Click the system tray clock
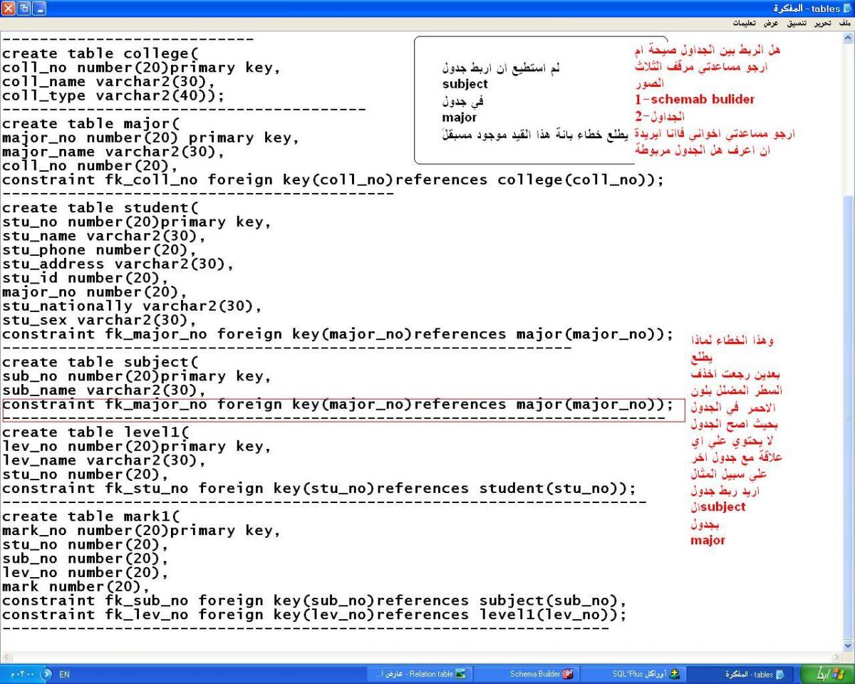This screenshot has height=684, width=855. tap(20, 674)
